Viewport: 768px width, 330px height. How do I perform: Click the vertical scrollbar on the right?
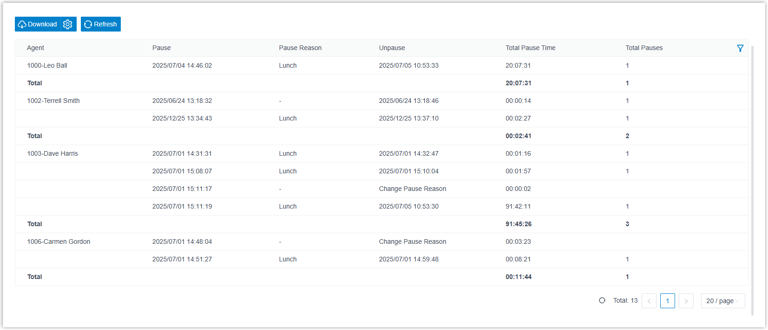point(752,181)
